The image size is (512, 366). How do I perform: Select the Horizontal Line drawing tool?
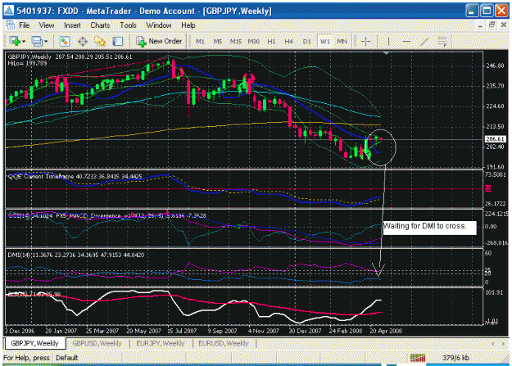(x=406, y=41)
